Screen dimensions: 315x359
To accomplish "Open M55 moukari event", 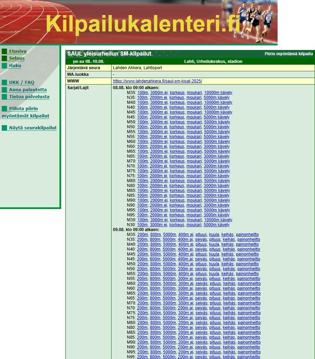I will click(x=194, y=132).
